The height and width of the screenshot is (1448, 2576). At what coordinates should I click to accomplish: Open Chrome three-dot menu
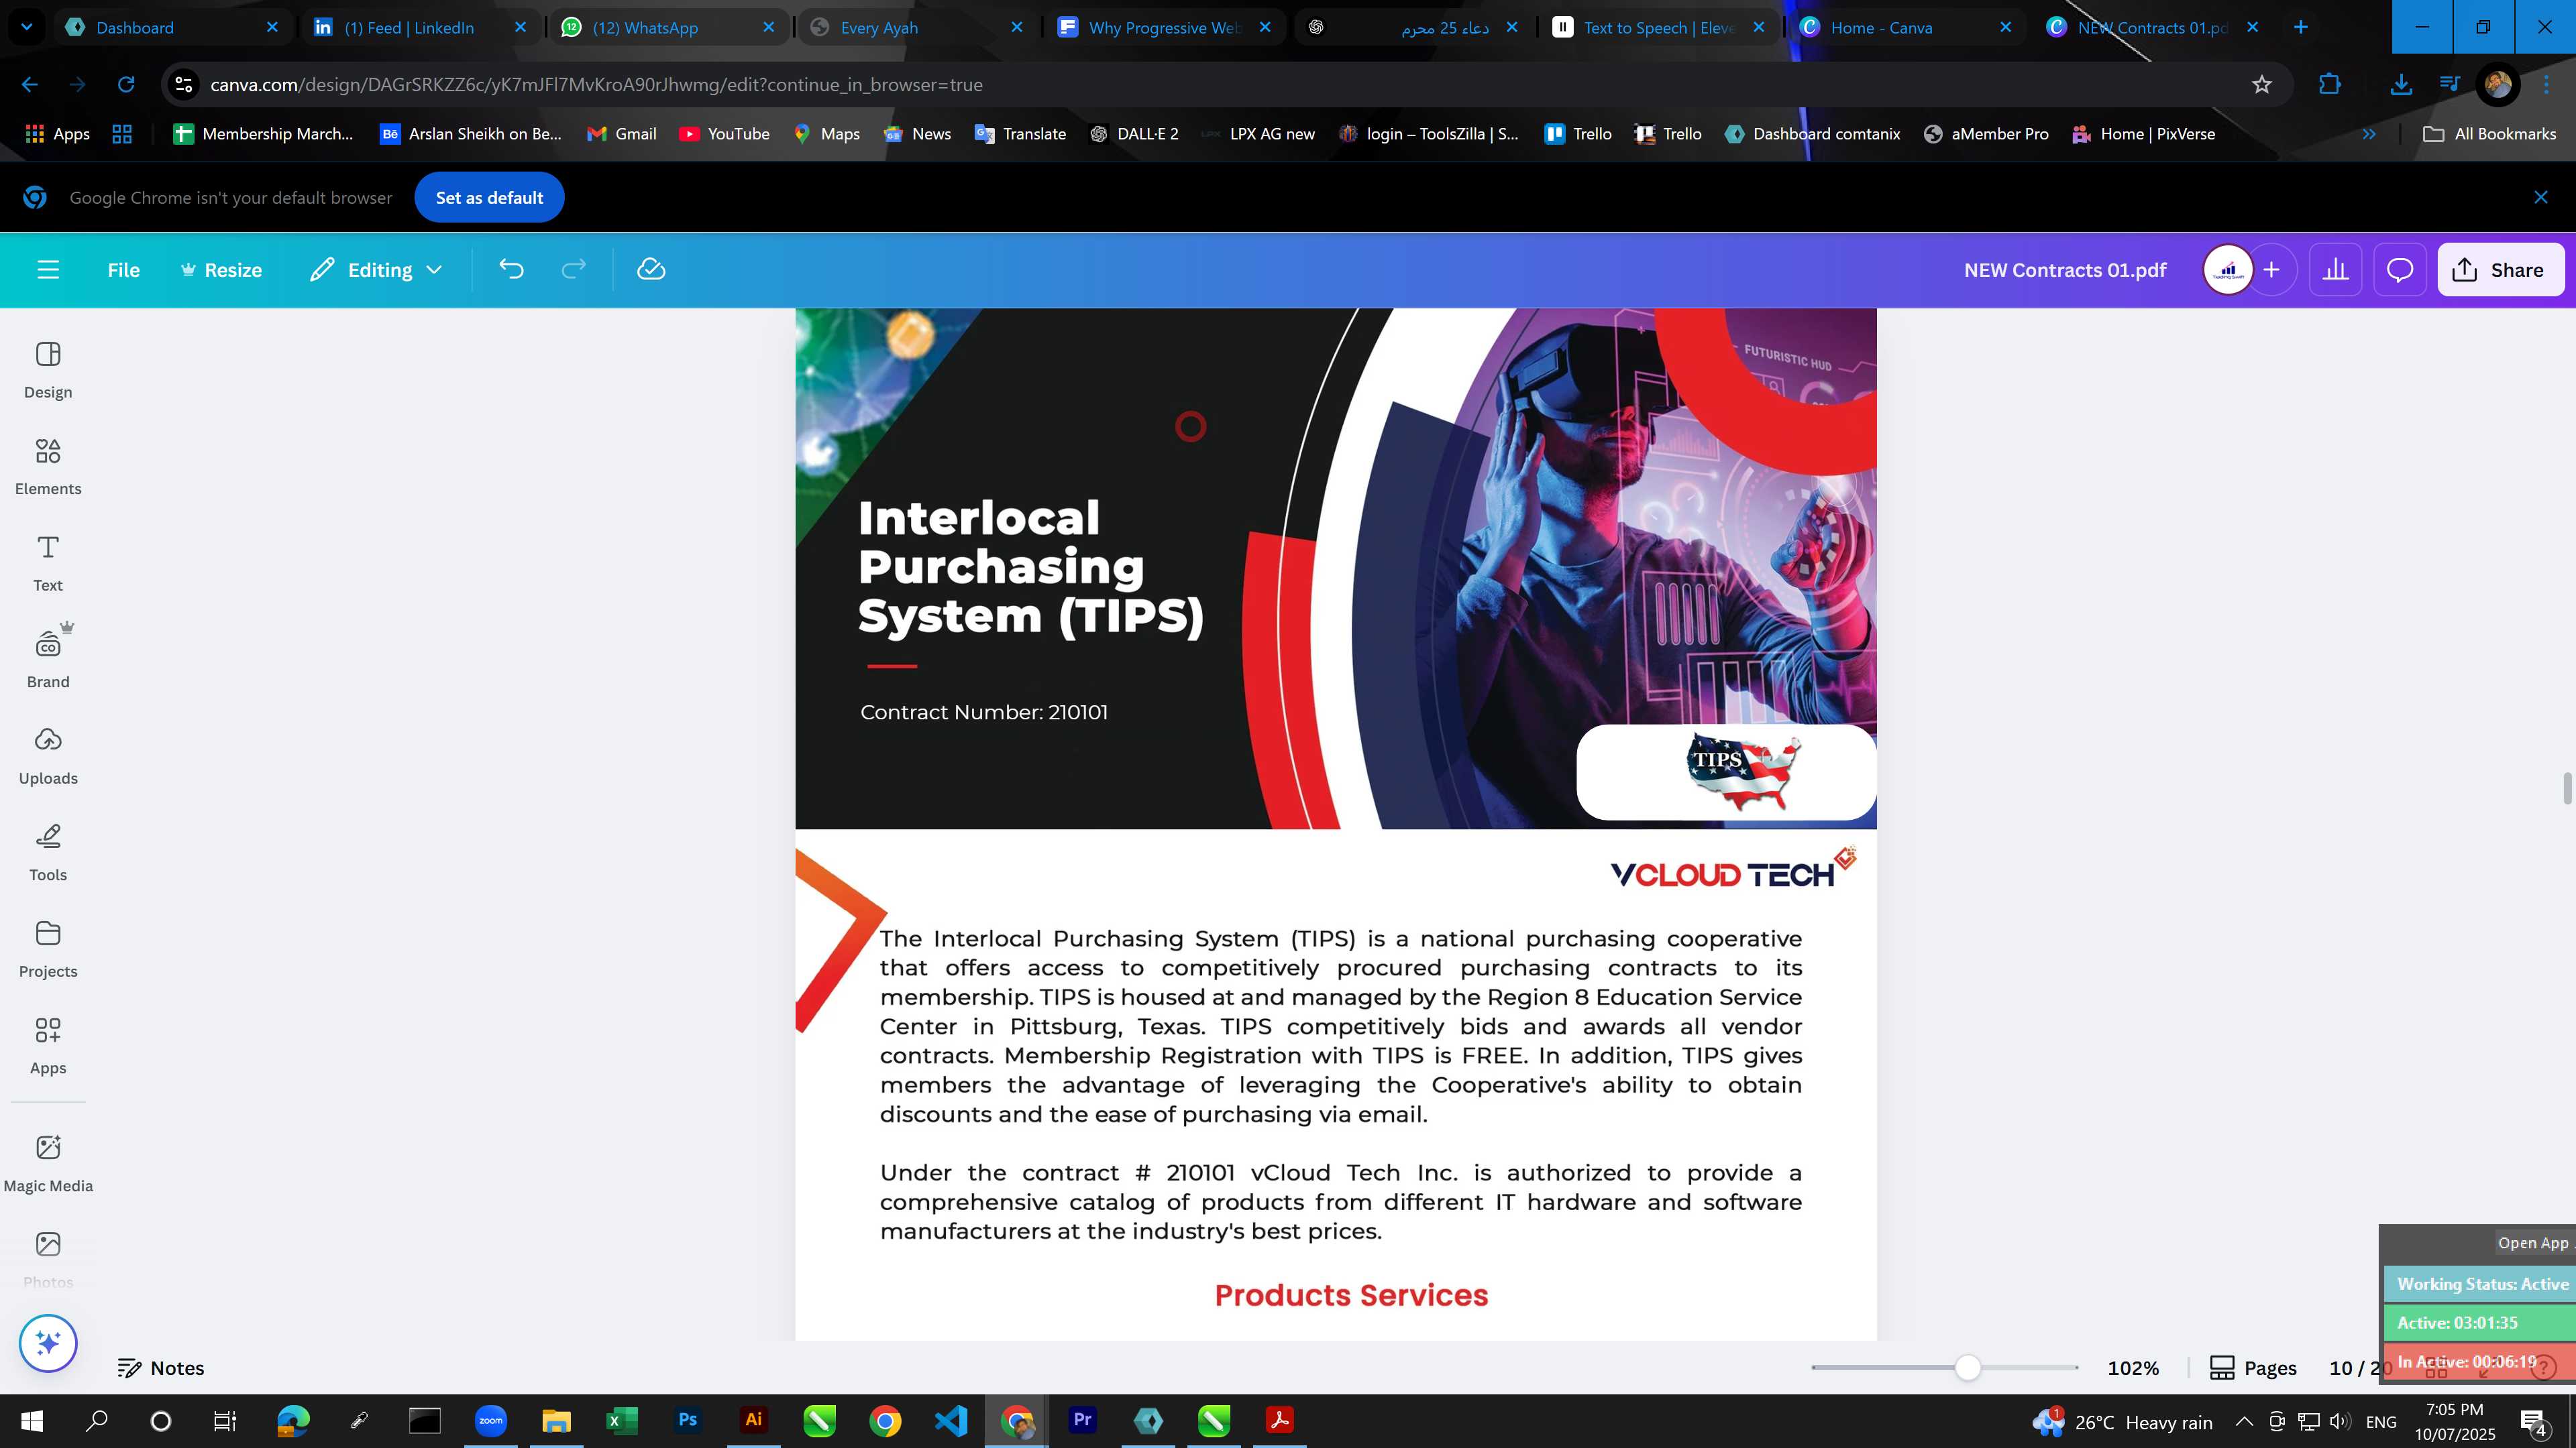click(2546, 85)
